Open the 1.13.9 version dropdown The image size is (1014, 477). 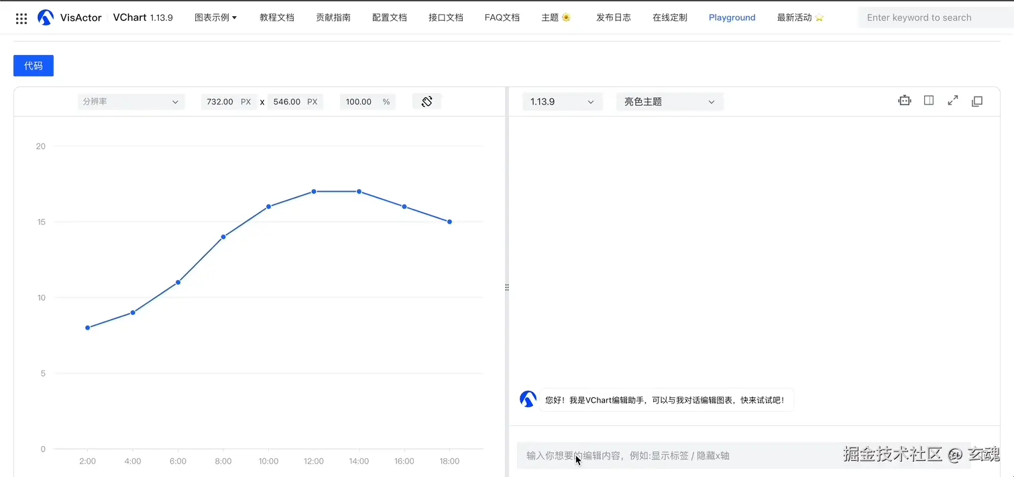[562, 102]
